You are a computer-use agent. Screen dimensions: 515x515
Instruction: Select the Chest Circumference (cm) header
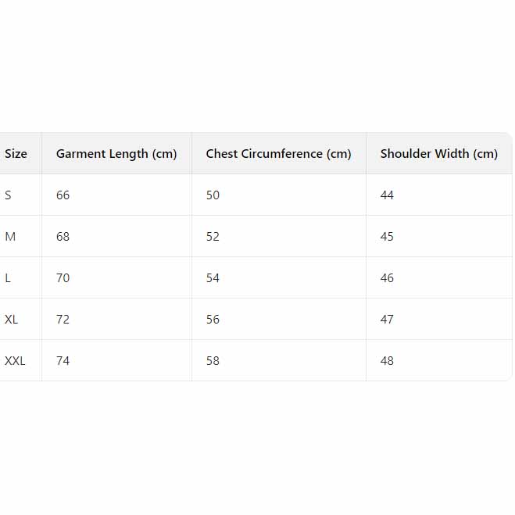(x=278, y=154)
